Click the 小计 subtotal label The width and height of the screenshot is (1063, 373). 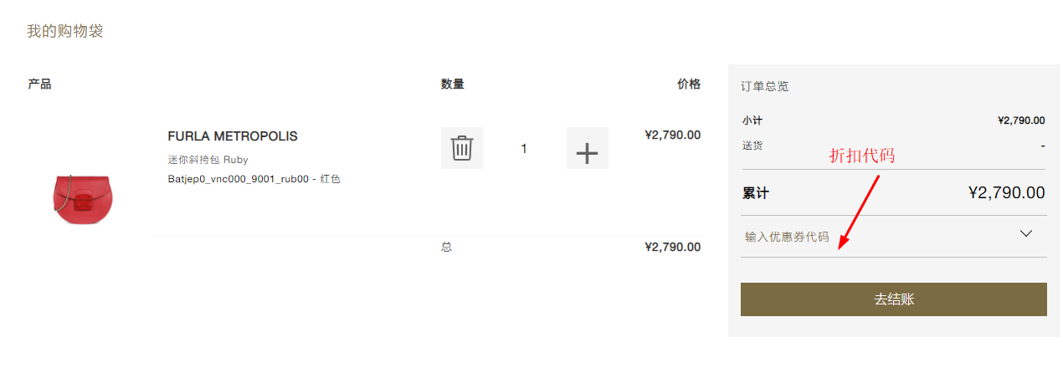(752, 120)
